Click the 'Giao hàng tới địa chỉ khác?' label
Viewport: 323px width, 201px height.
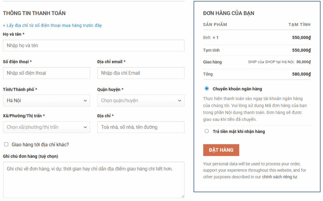click(x=40, y=145)
